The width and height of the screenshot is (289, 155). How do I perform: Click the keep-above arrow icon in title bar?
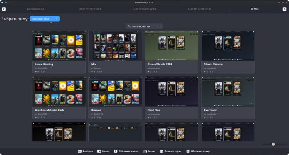click(6, 2)
